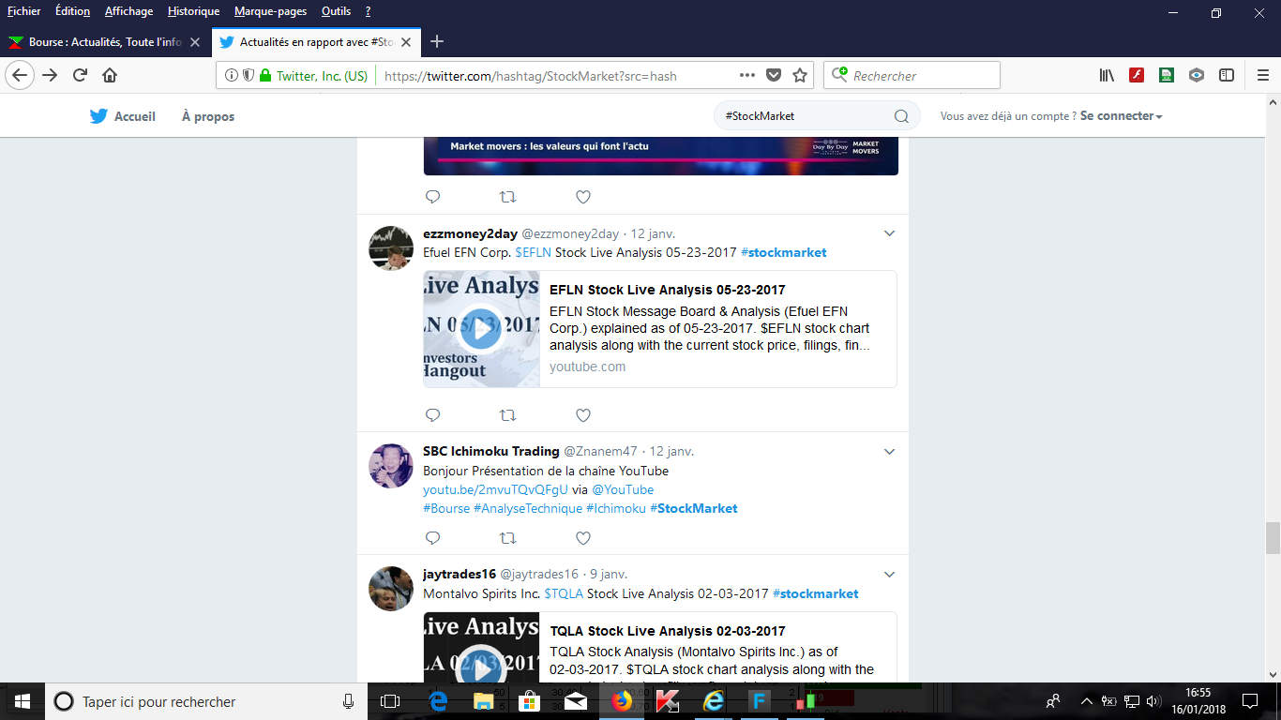Open ezzmoney2day profile avatar
The height and width of the screenshot is (720, 1281).
pyautogui.click(x=390, y=248)
